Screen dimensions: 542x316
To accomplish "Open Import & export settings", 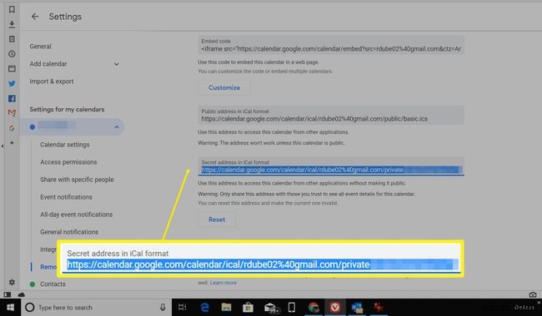I will point(52,81).
